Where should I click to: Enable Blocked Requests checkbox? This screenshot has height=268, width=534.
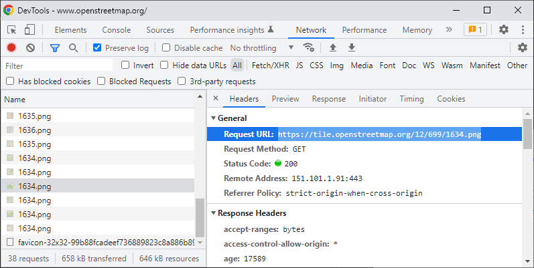click(x=101, y=81)
